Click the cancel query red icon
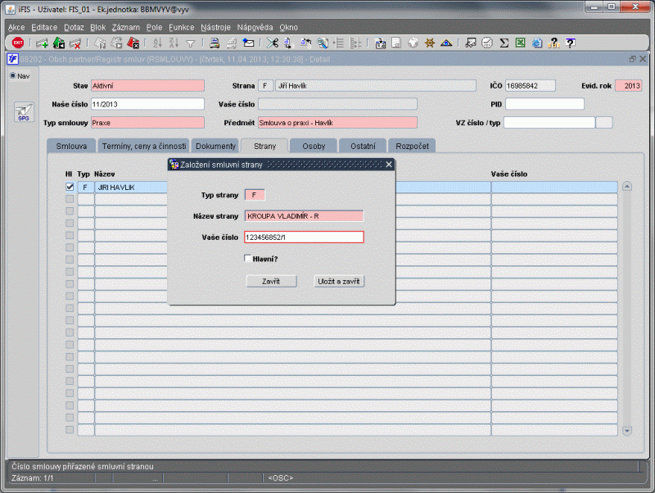 click(133, 43)
